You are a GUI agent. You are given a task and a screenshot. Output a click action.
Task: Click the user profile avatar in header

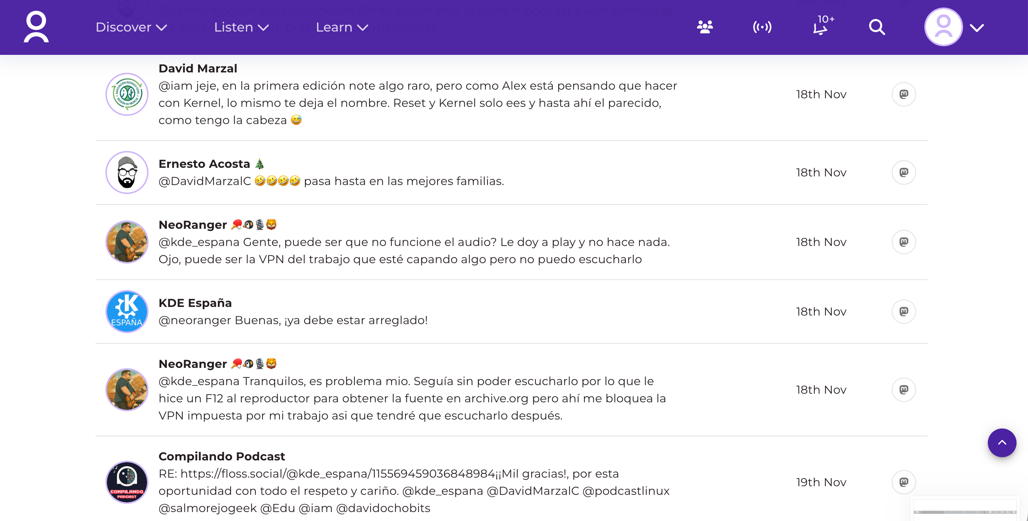click(943, 27)
